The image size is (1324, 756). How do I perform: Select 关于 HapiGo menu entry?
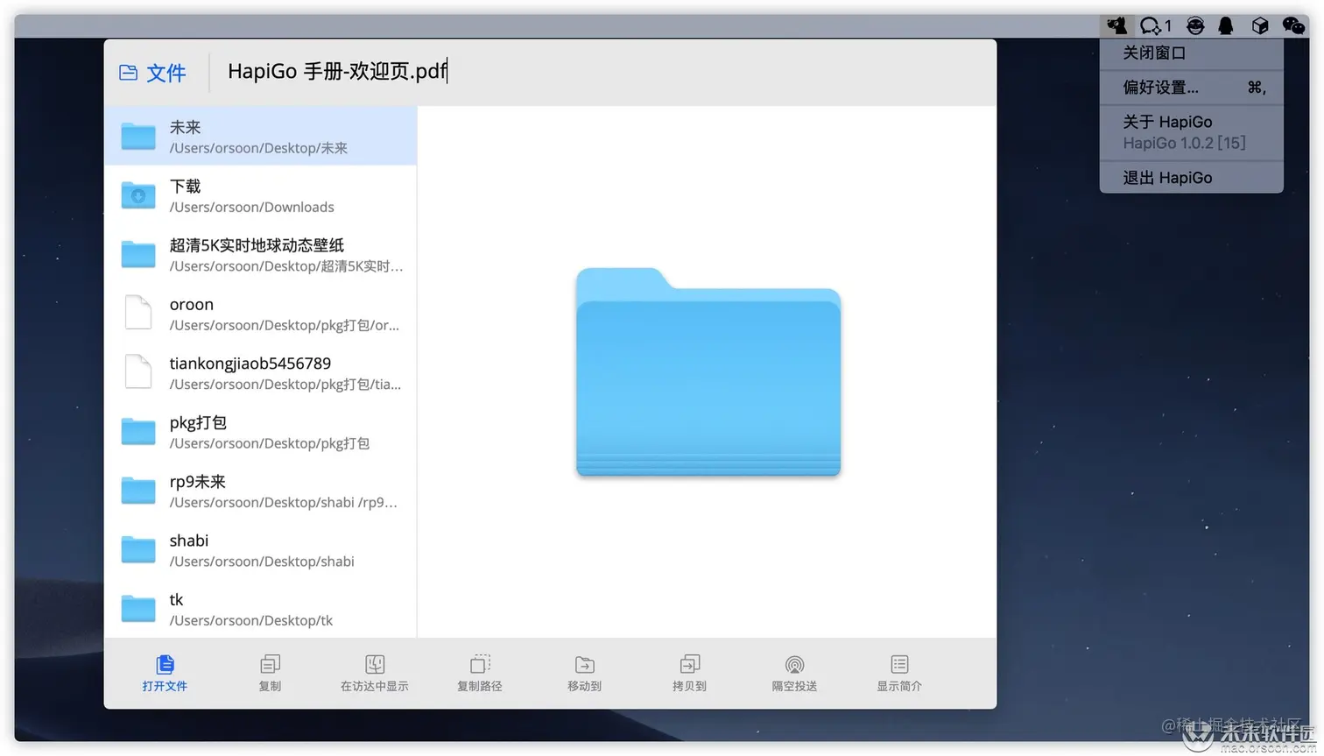click(x=1167, y=122)
